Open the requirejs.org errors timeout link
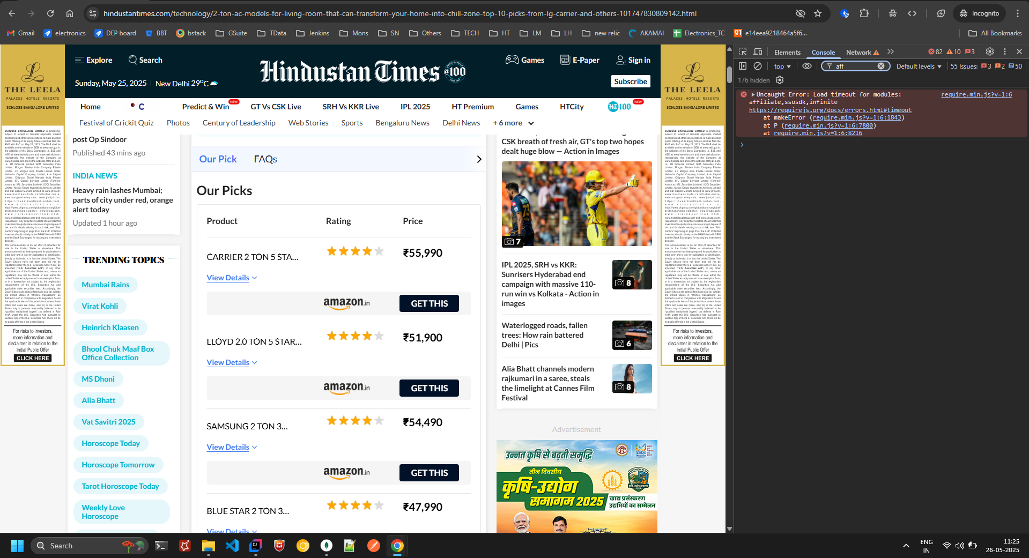This screenshot has height=558, width=1029. [830, 110]
